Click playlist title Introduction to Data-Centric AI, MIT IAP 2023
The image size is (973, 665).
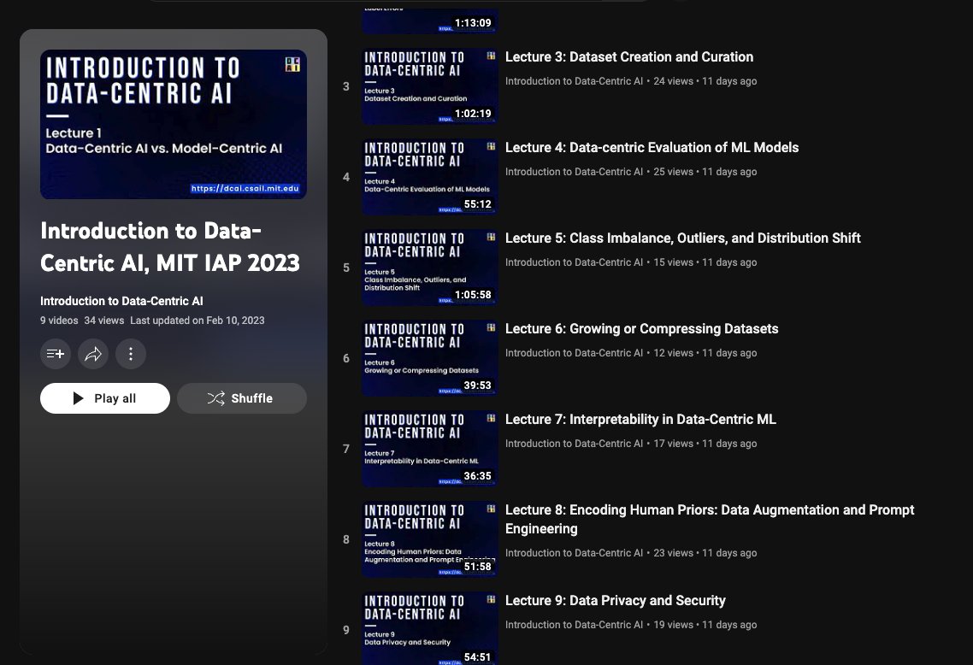coord(170,247)
